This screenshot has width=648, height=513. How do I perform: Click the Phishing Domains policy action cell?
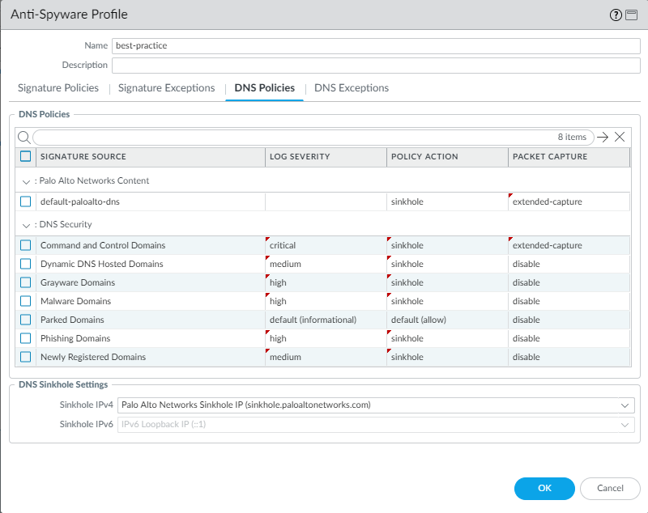[447, 338]
